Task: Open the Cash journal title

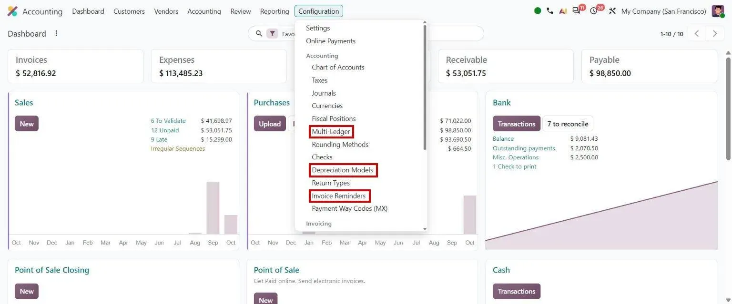Action: point(501,270)
